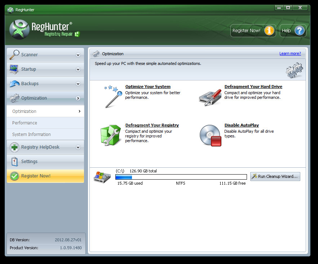Screen dimensions: 318x264
Task: Click the 126.90 GB total label
Action: (143, 171)
